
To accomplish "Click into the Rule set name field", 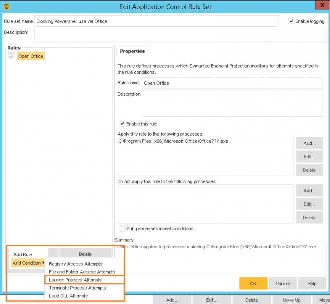I will pyautogui.click(x=156, y=21).
